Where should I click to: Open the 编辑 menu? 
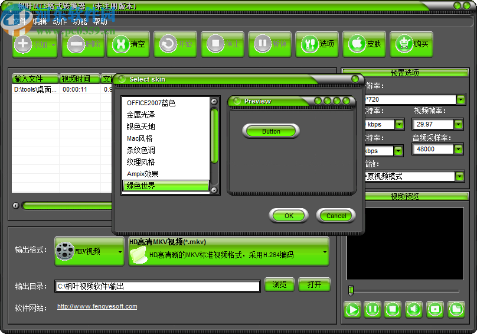40,21
